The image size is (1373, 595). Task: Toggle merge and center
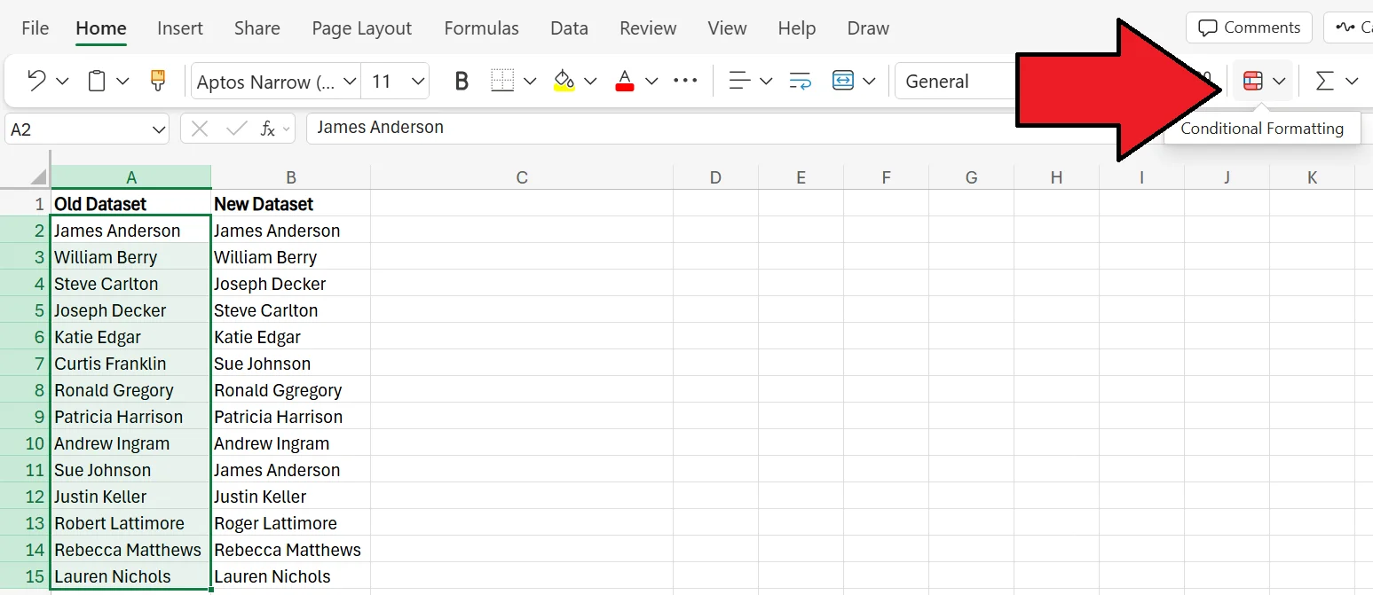pyautogui.click(x=842, y=80)
